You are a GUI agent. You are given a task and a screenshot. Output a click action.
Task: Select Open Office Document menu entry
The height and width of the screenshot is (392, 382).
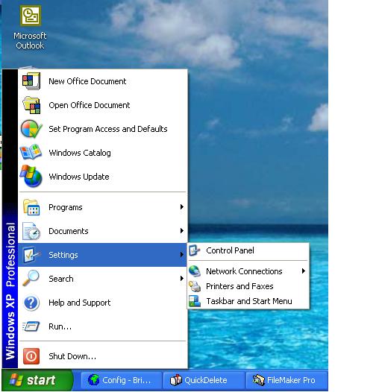[x=103, y=105]
